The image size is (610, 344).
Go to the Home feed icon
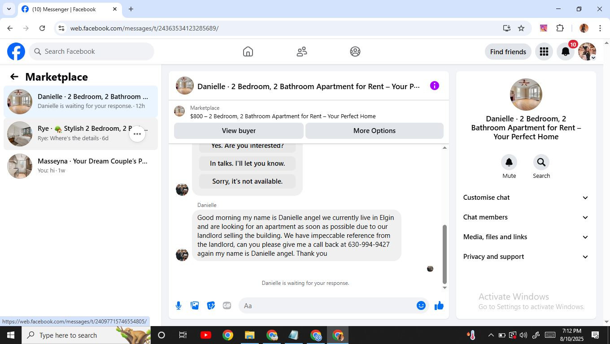[248, 52]
